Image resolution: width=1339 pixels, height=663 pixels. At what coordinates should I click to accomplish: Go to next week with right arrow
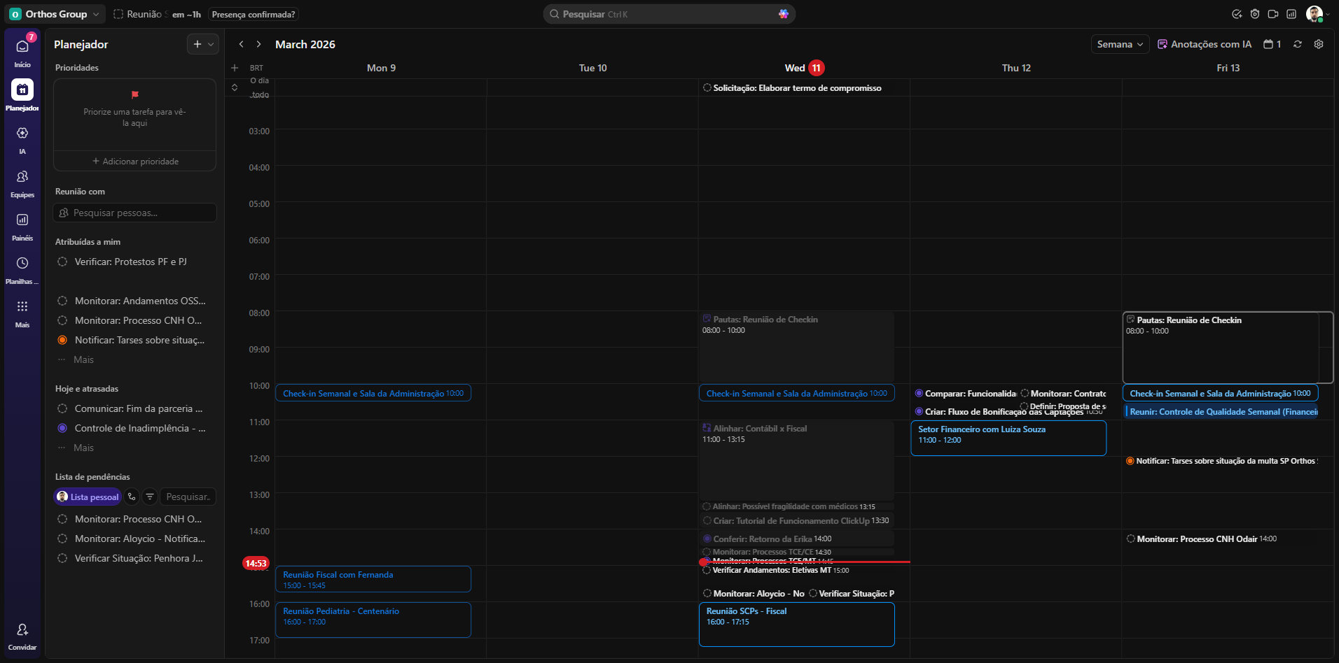[258, 44]
